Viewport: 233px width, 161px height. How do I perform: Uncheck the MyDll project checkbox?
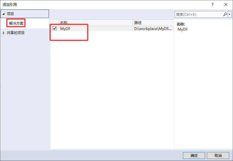pyautogui.click(x=55, y=28)
